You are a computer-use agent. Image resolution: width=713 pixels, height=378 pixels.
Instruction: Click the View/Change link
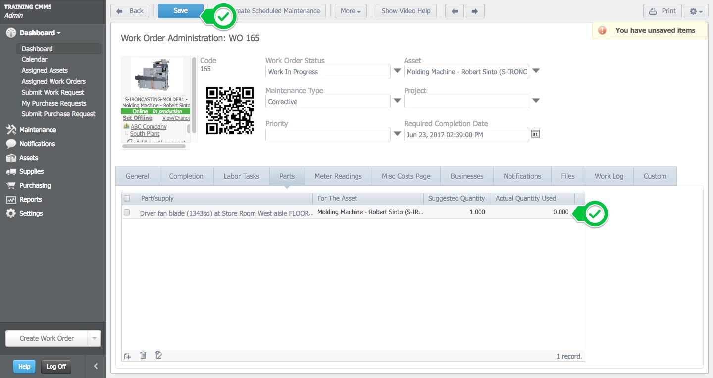(x=176, y=118)
